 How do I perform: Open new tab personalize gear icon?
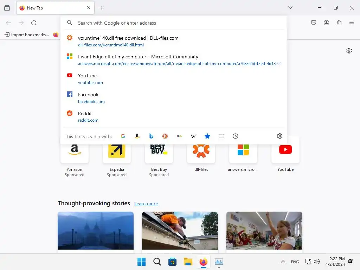[349, 51]
